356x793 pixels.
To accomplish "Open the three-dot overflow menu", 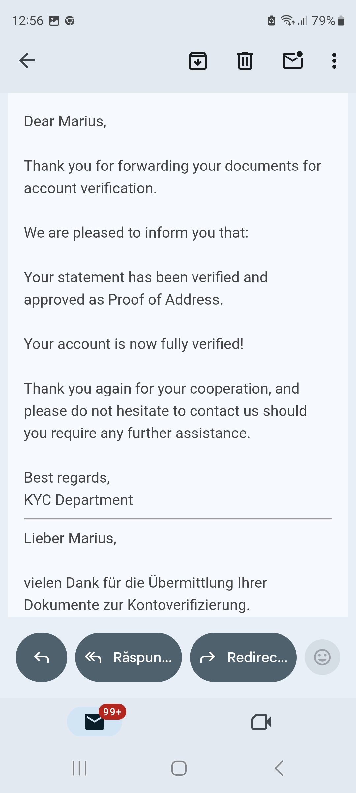I will (x=334, y=61).
